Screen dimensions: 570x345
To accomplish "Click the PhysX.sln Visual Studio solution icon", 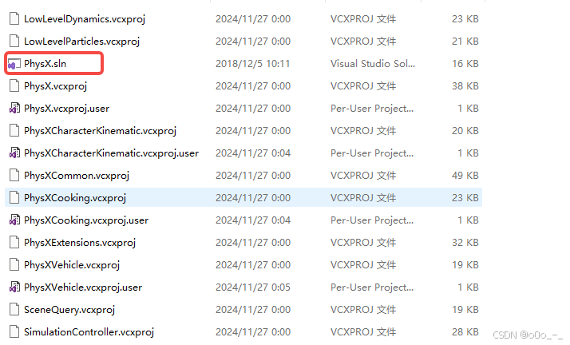I will click(14, 64).
